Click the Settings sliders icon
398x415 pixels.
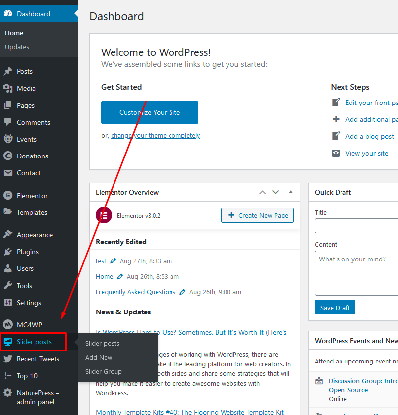click(x=8, y=302)
